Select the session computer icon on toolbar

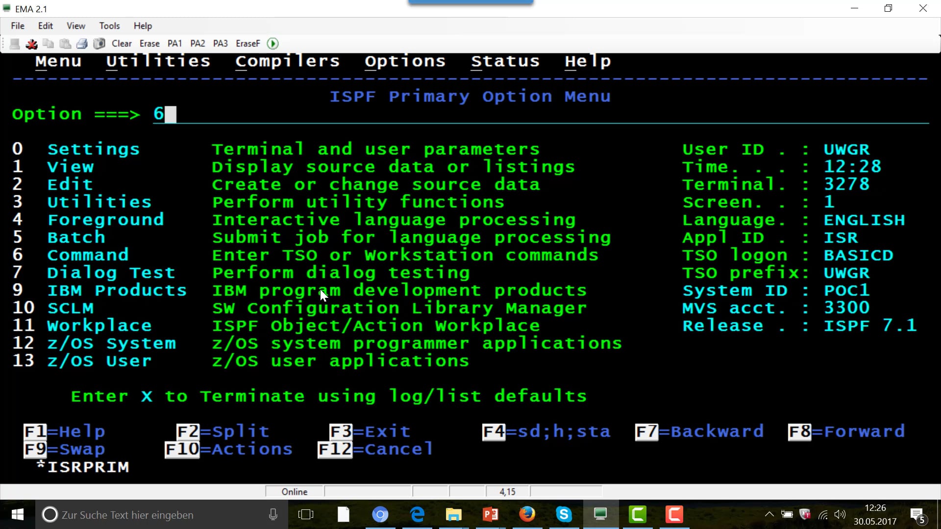(x=15, y=44)
